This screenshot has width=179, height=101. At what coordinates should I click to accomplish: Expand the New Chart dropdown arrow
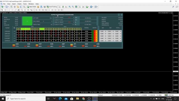[4, 7]
